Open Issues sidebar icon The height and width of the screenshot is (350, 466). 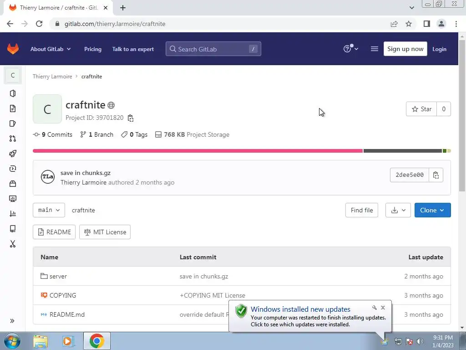point(12,124)
